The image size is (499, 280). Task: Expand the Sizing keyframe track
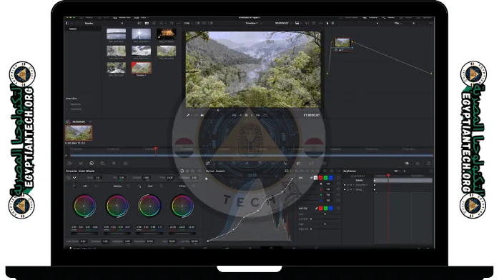354,190
